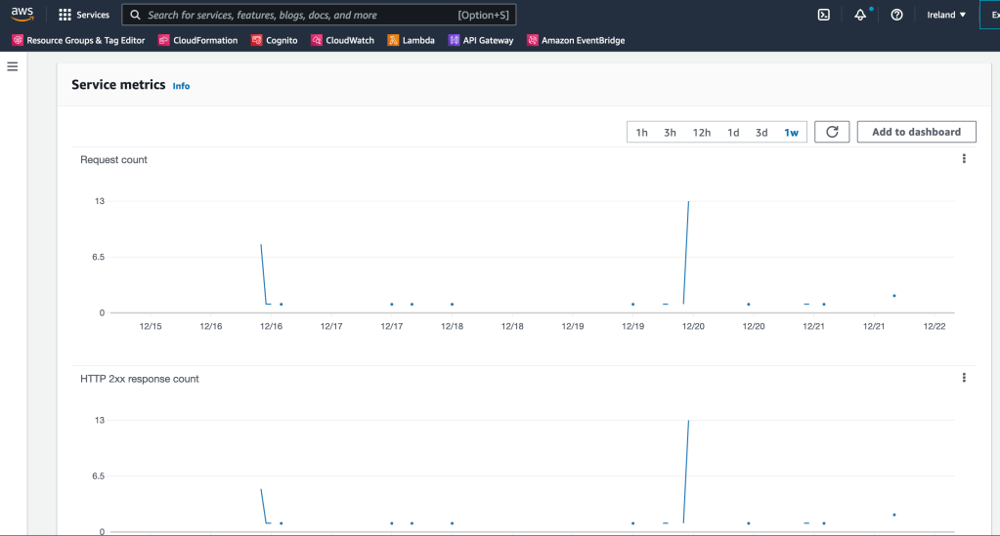Open the Lambda bookmark shortcut
The height and width of the screenshot is (536, 1000).
pyautogui.click(x=411, y=41)
